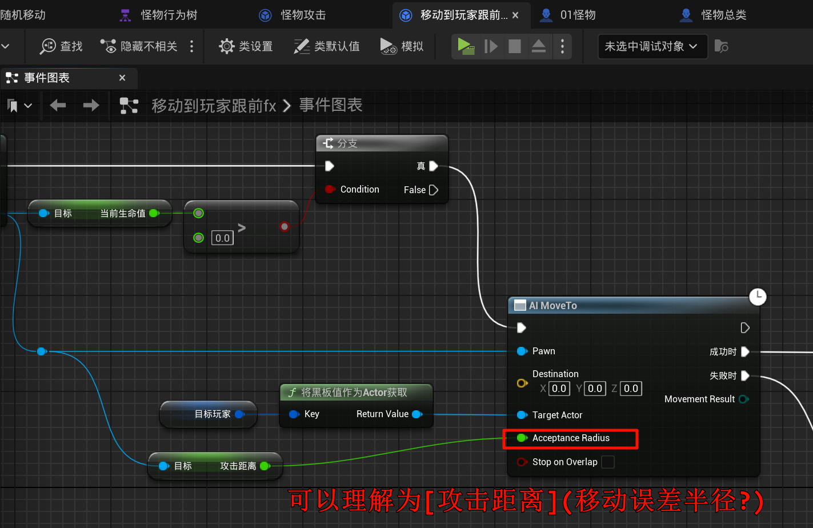Viewport: 813px width, 528px height.
Task: Click the navigate back arrow
Action: click(58, 105)
